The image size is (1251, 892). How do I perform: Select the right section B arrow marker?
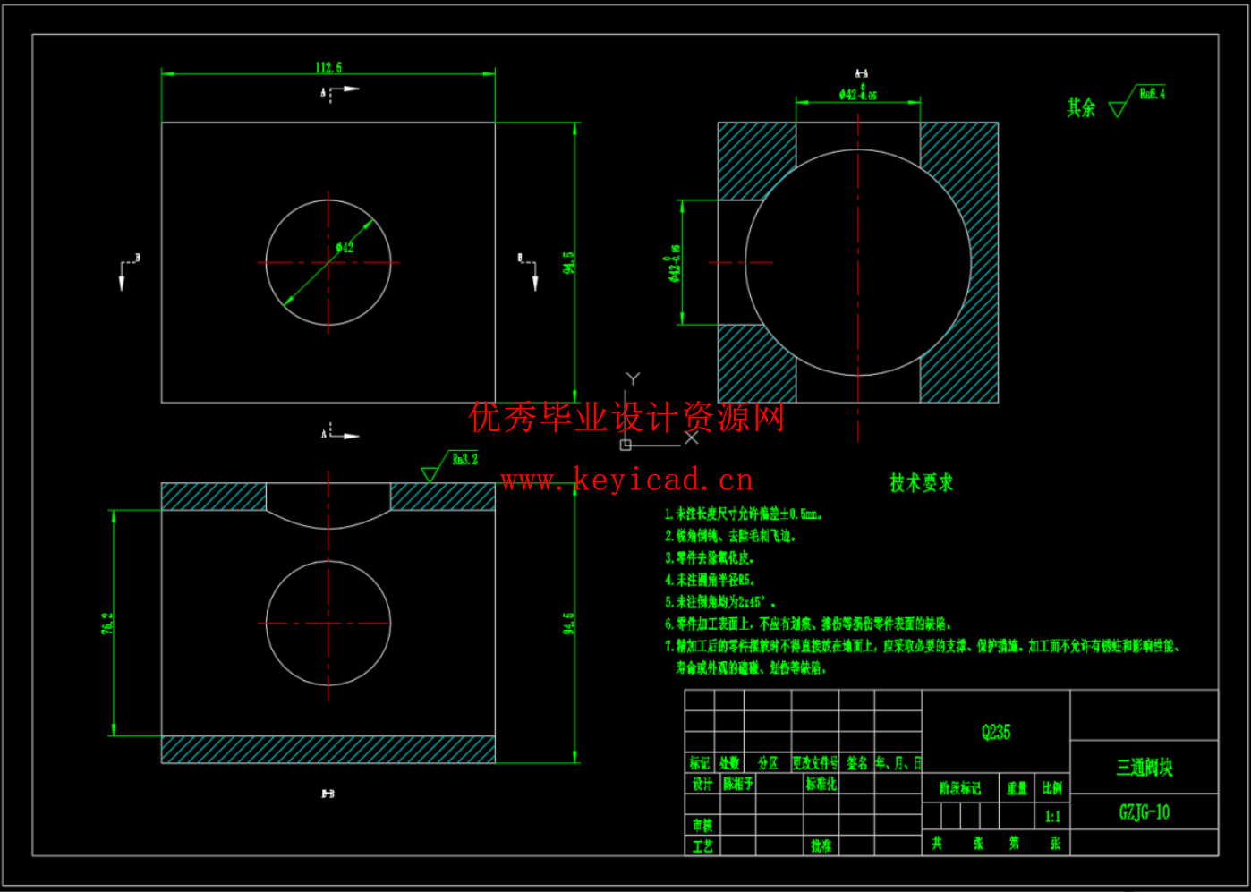pos(529,269)
